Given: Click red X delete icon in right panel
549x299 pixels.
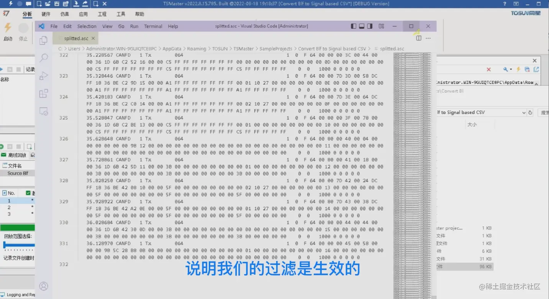Looking at the screenshot, I should click(488, 69).
